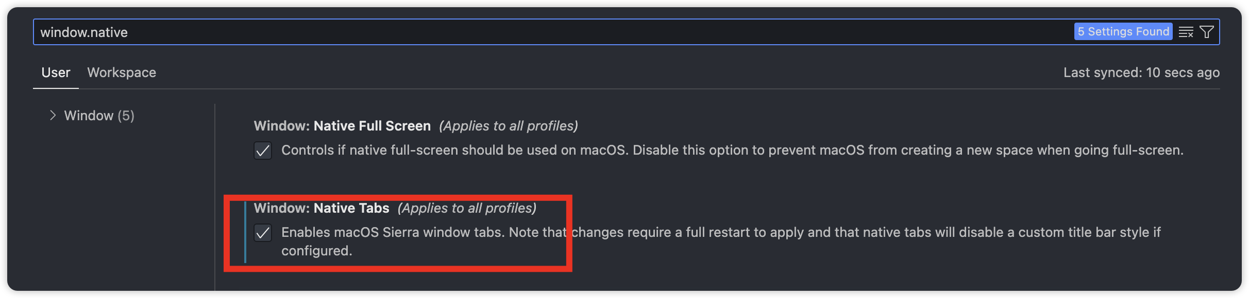Select the Window (5) tree entry label
This screenshot has height=298, width=1249.
click(x=99, y=116)
